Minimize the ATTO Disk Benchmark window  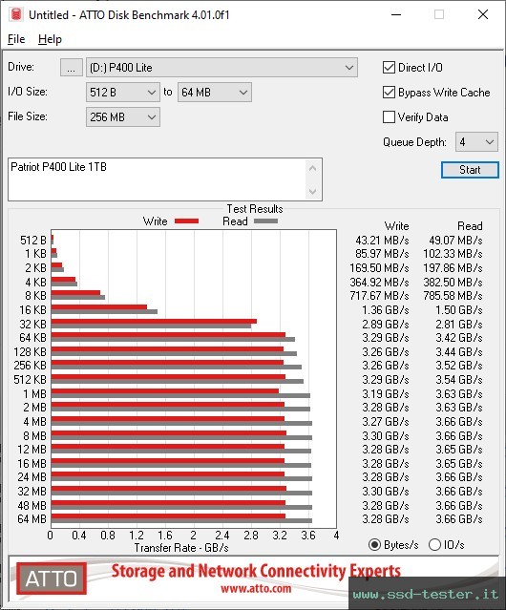[396, 14]
